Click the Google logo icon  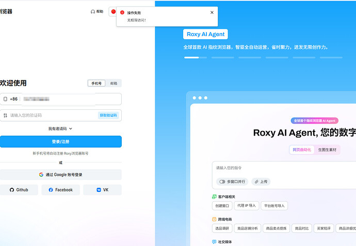coord(41,174)
